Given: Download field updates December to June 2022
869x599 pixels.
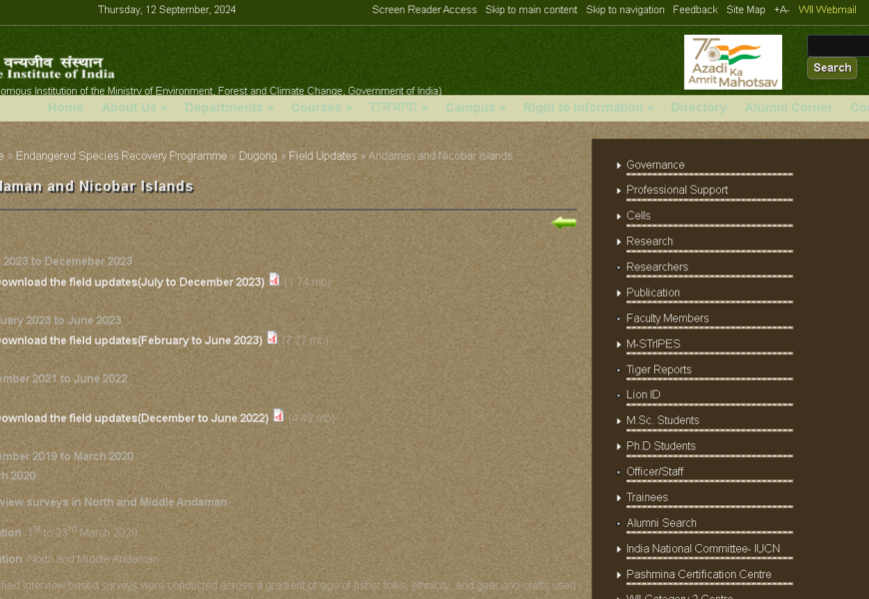Looking at the screenshot, I should pyautogui.click(x=134, y=418).
